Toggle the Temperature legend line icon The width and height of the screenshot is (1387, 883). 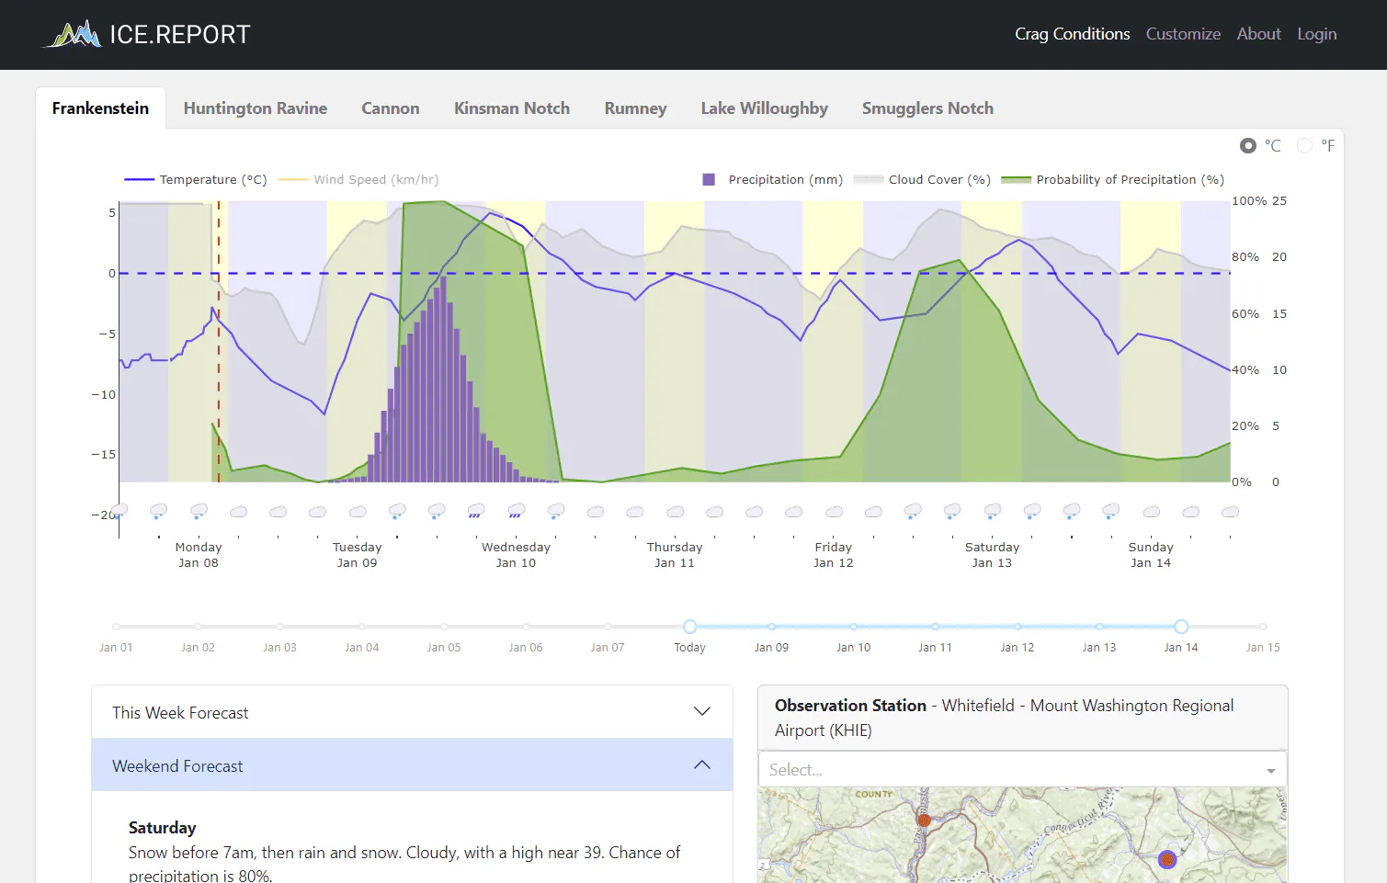coord(139,180)
